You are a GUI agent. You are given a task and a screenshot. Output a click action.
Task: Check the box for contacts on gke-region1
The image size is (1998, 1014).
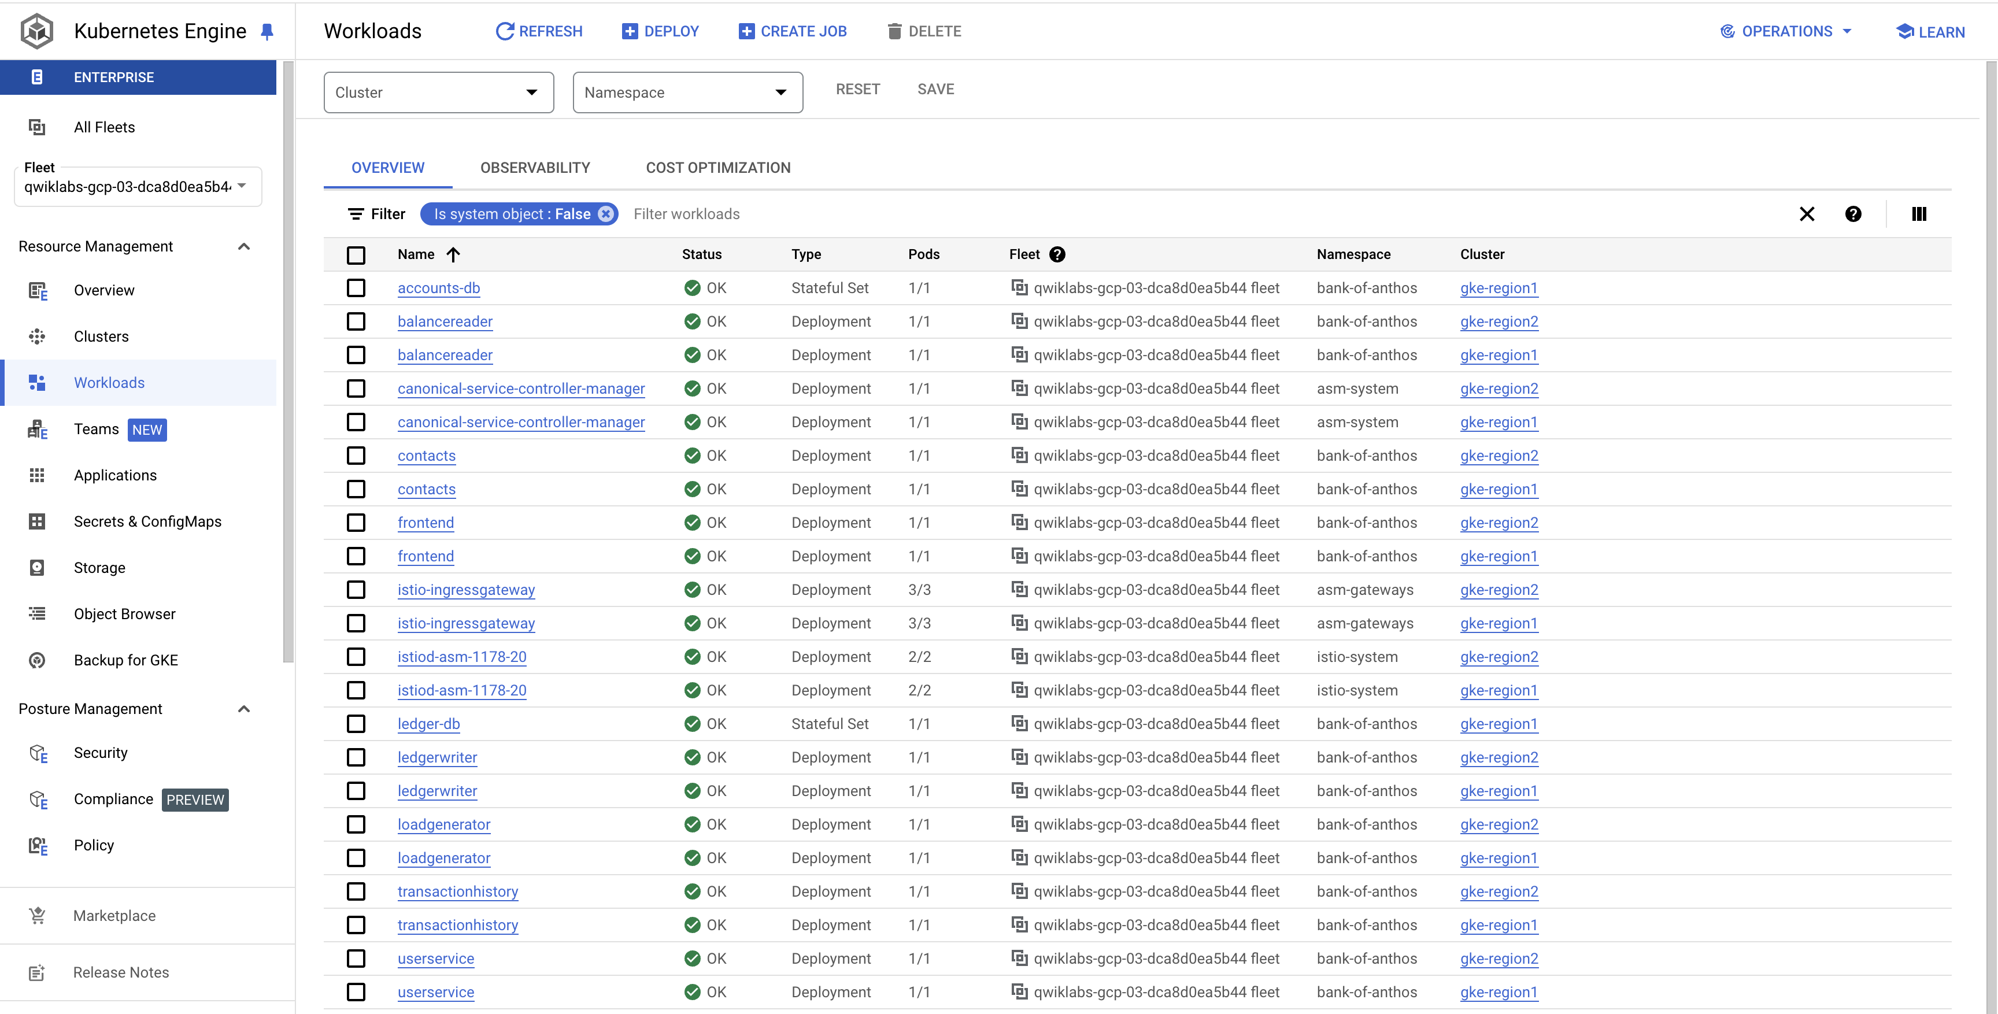coord(356,489)
